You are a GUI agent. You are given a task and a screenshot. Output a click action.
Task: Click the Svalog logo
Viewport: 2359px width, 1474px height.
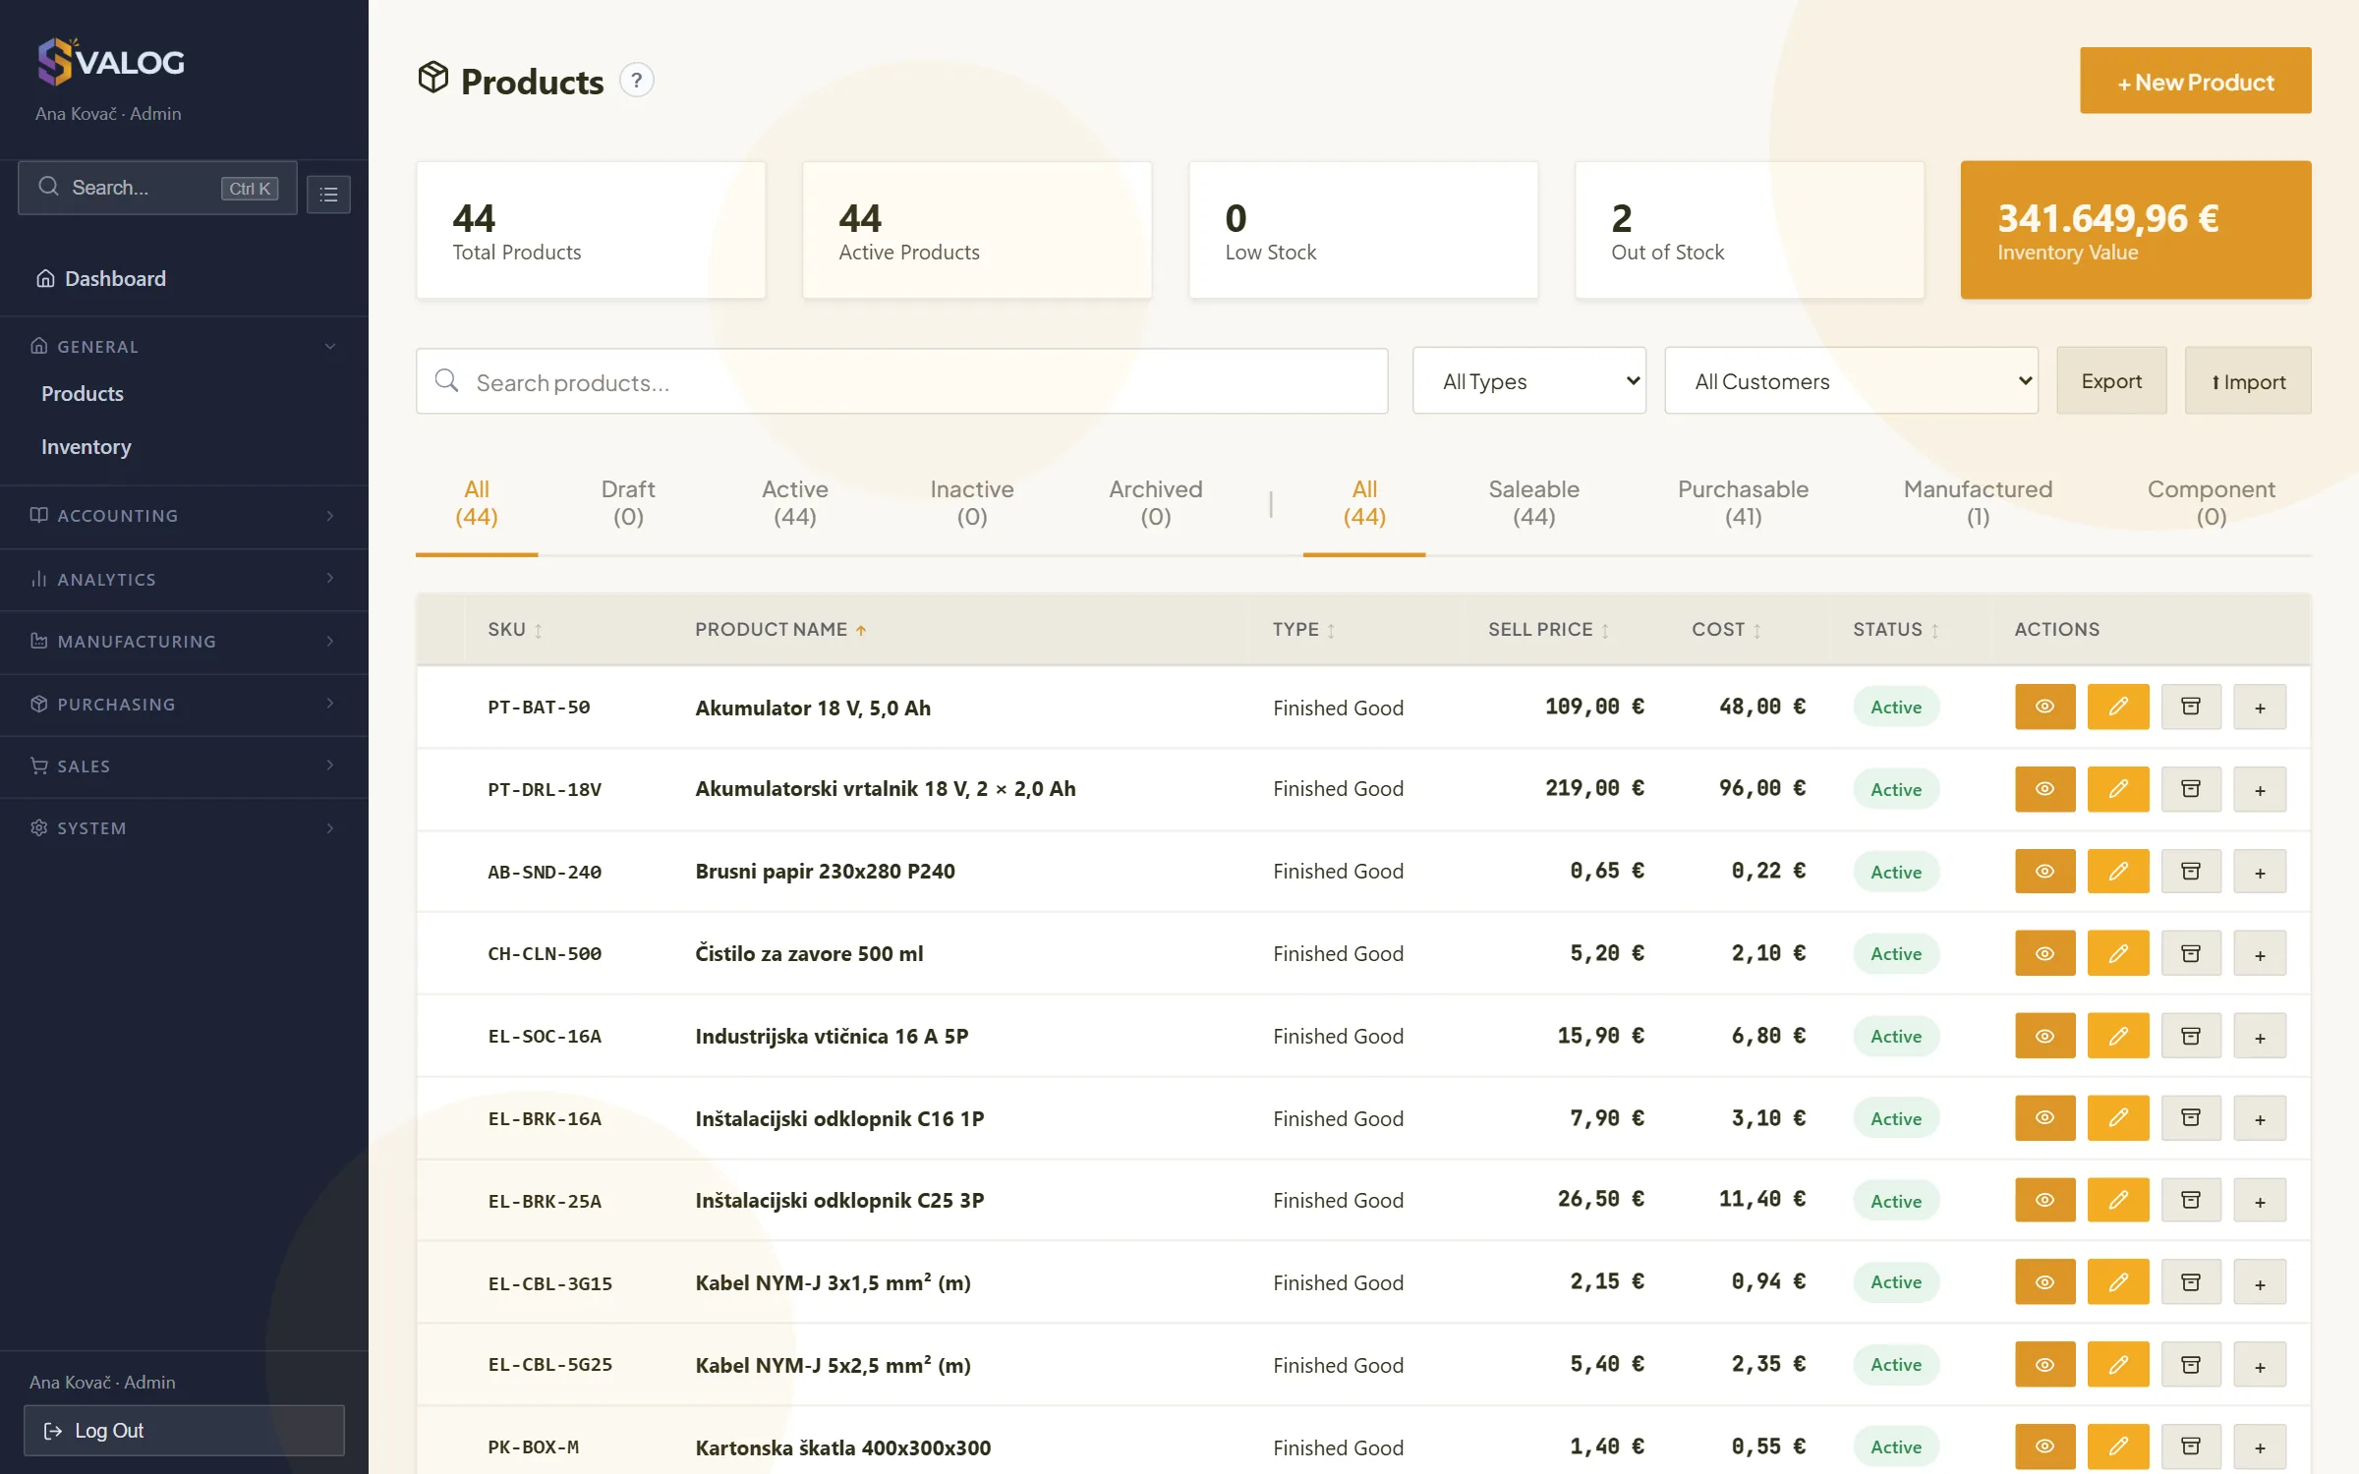110,62
